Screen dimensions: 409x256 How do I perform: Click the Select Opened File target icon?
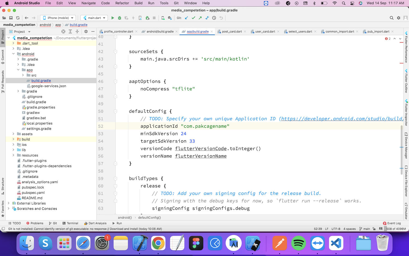point(63,32)
